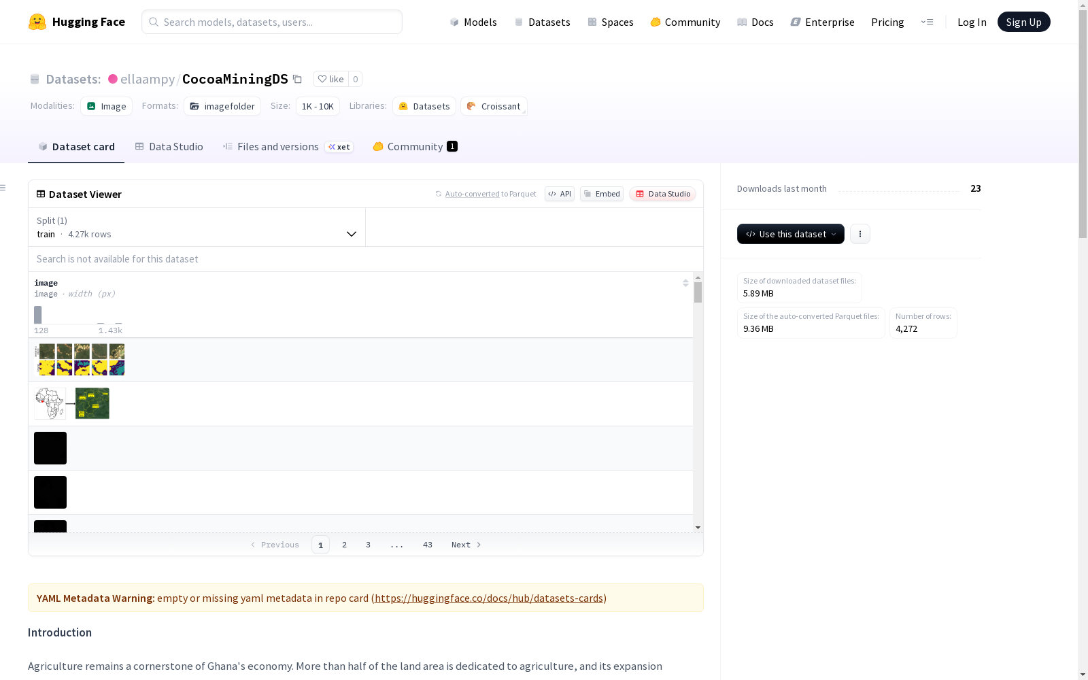Click the Size 1K - 10K tag

318,106
